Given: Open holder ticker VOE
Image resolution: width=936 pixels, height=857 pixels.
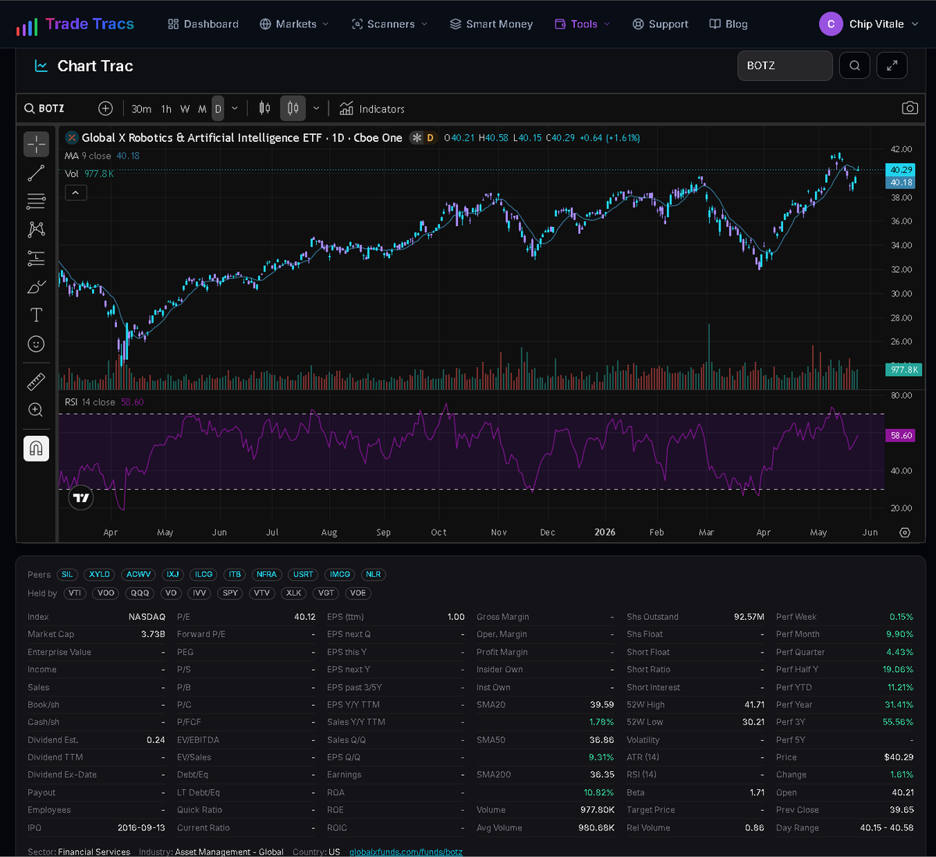Looking at the screenshot, I should click(x=358, y=593).
